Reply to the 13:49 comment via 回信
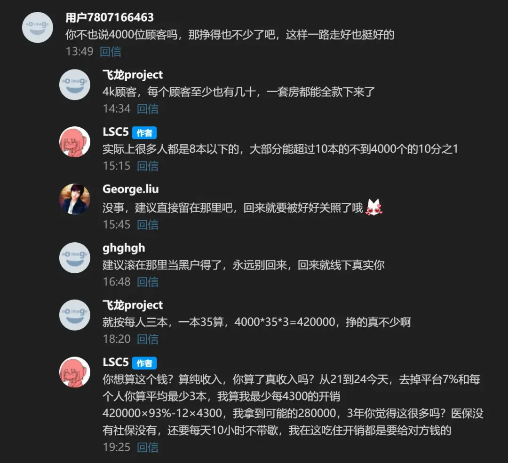Viewport: 508px width, 463px height. [111, 52]
